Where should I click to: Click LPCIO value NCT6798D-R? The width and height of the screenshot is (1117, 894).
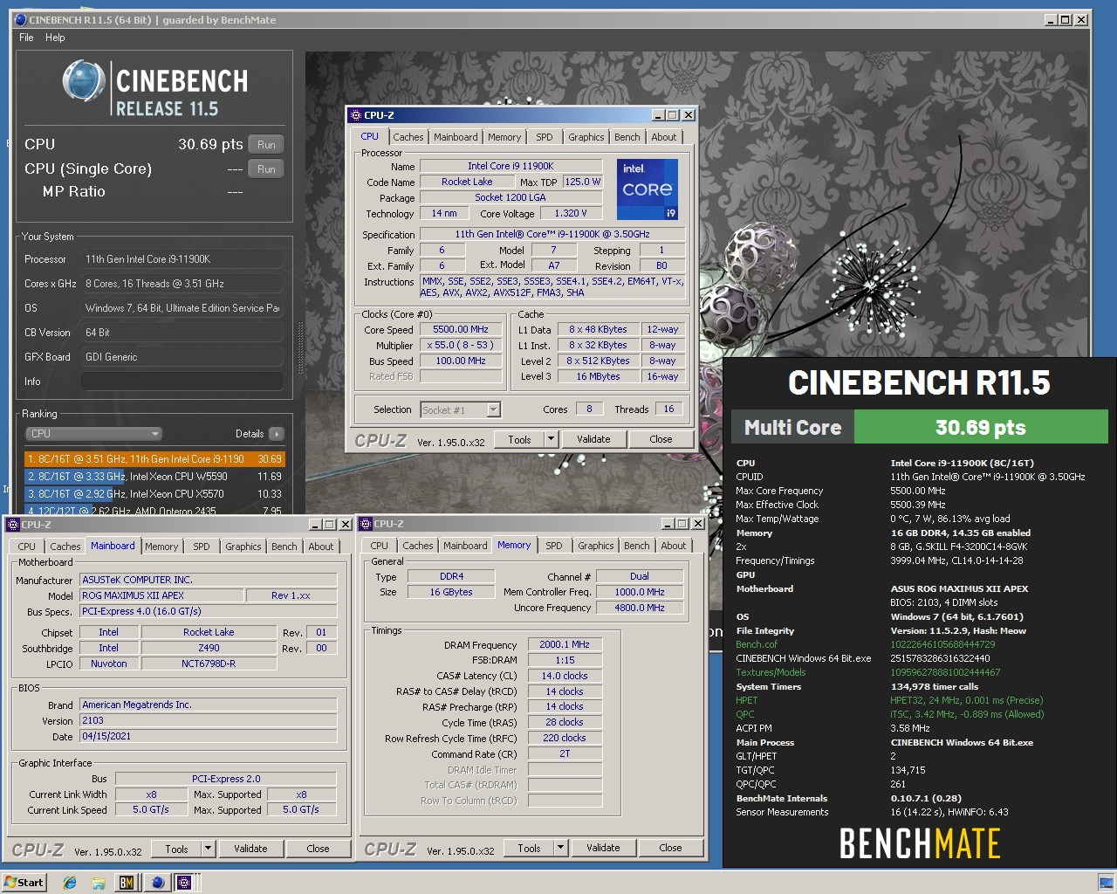(209, 664)
